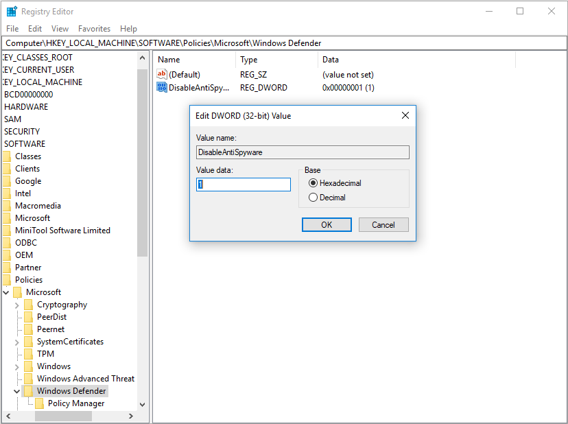Click the MiniTool Software Limited folder icon
The image size is (568, 424).
point(7,231)
